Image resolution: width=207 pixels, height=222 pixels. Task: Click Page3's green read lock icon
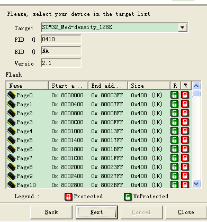[175, 122]
